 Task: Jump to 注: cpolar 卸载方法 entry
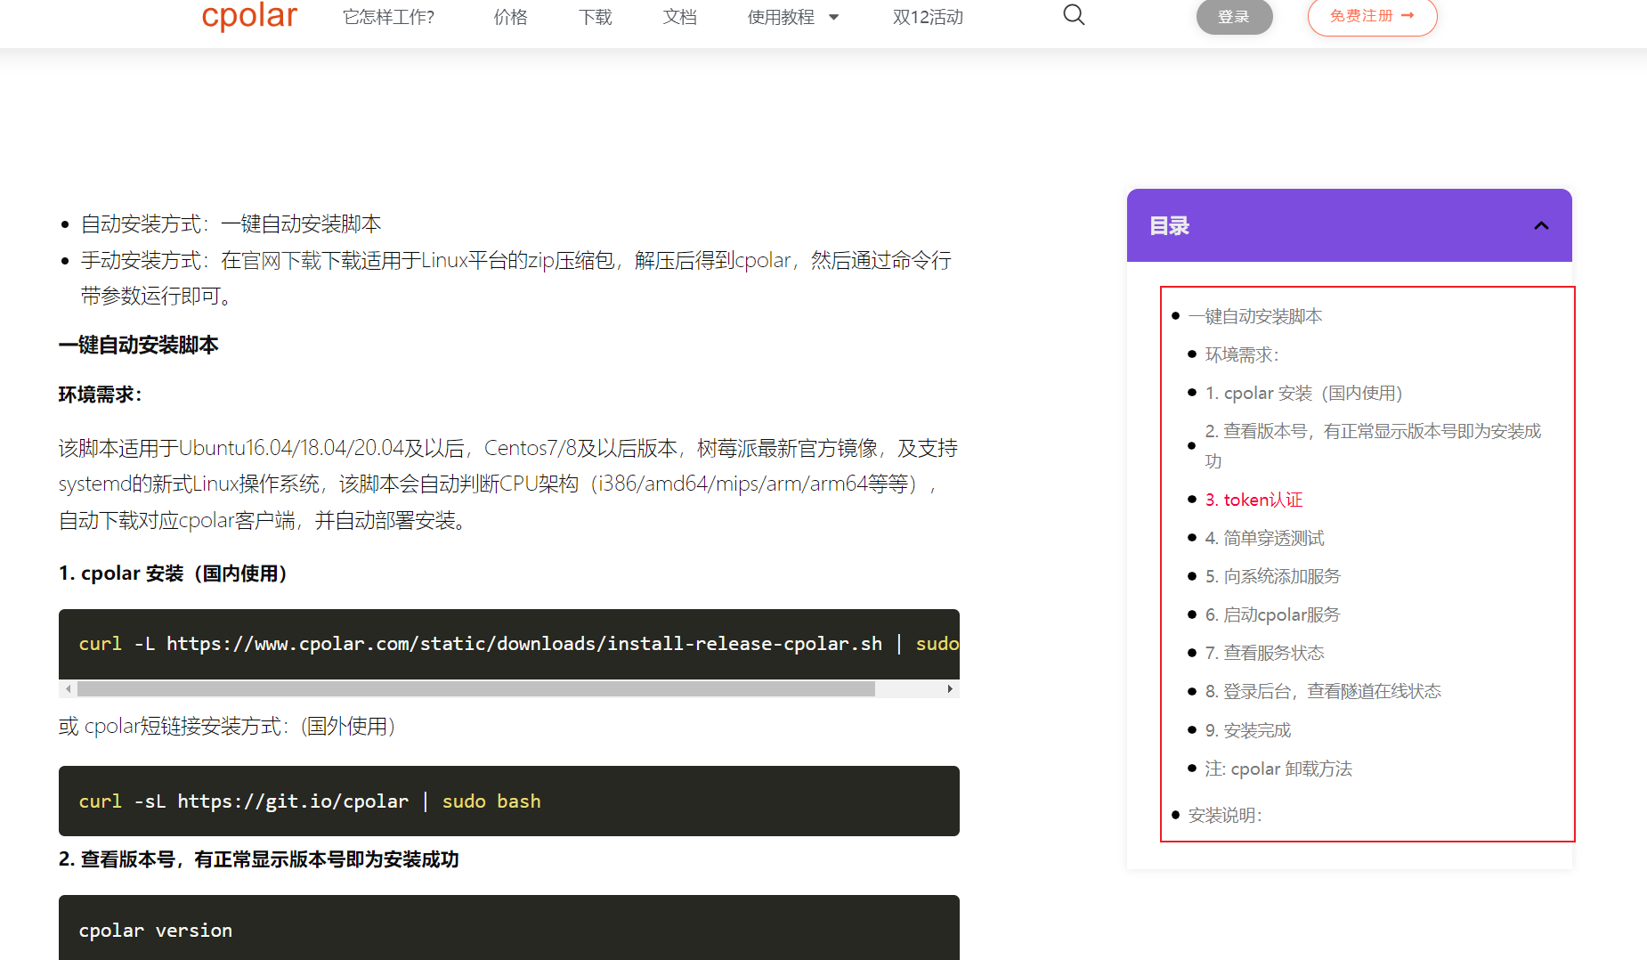[x=1278, y=769]
